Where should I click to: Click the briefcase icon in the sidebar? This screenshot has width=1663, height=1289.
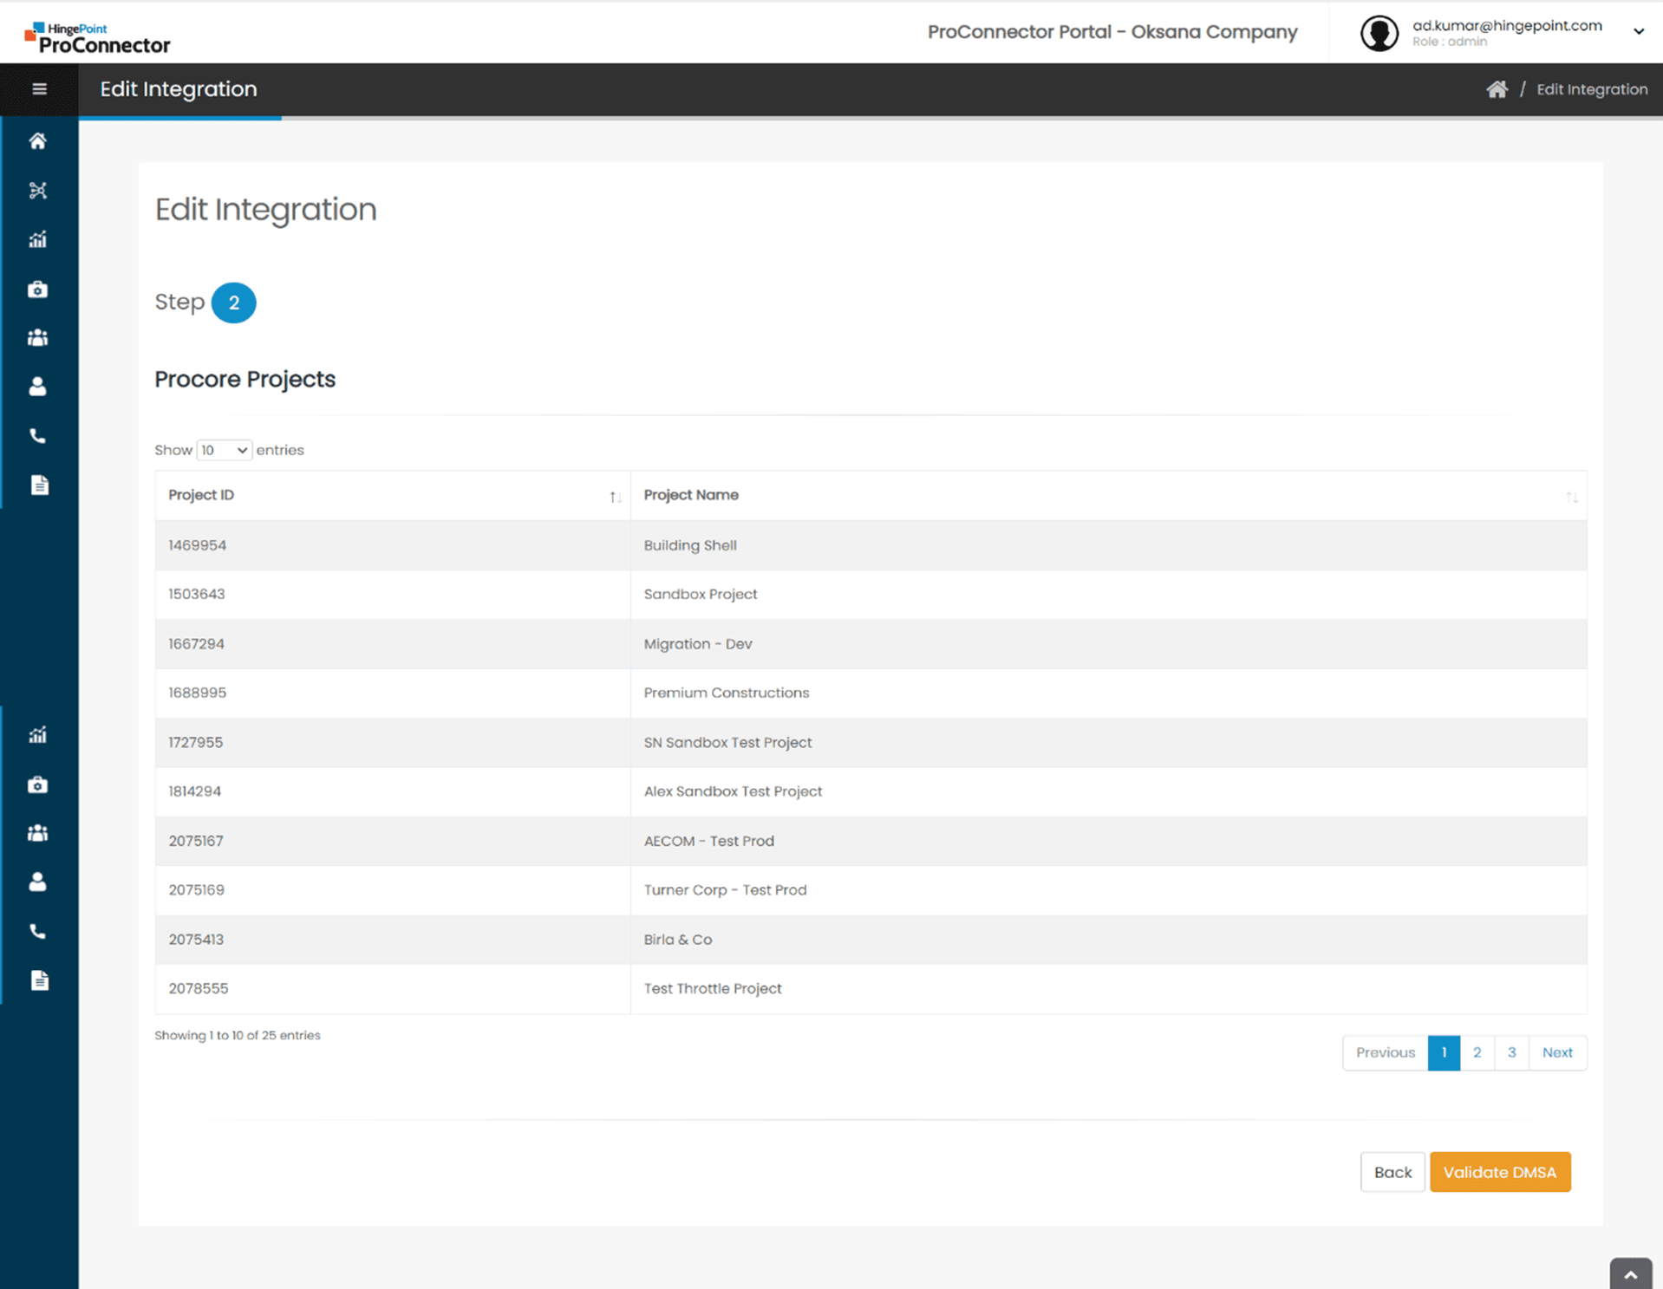click(x=38, y=289)
